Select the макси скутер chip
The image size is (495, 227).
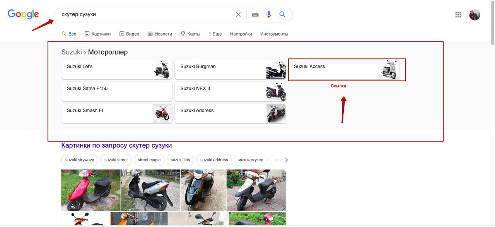251,160
